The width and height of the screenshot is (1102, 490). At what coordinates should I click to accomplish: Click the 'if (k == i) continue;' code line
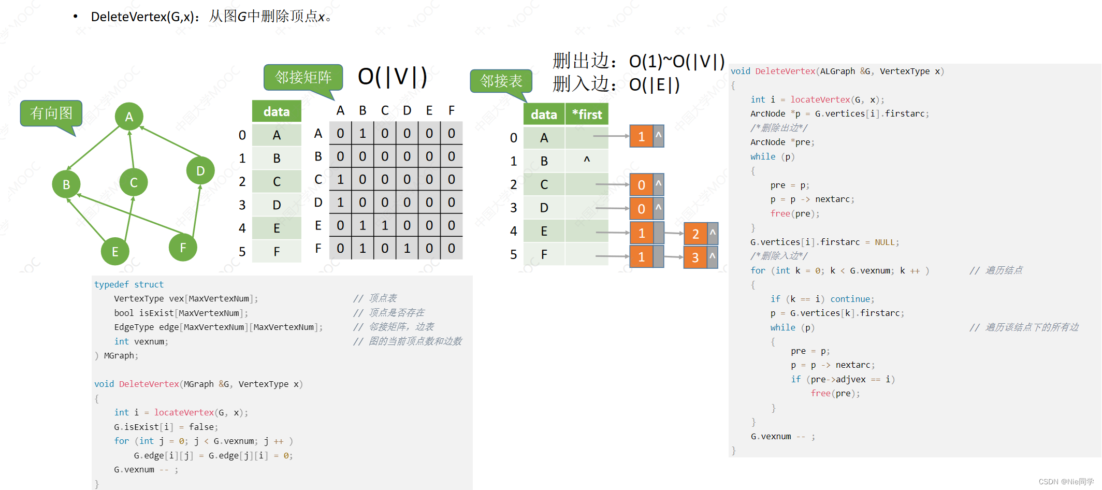pyautogui.click(x=822, y=299)
